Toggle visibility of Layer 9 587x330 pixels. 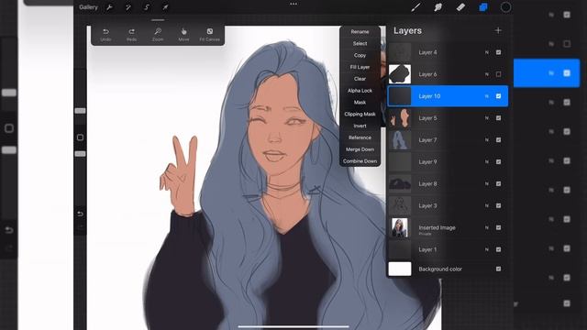click(498, 161)
